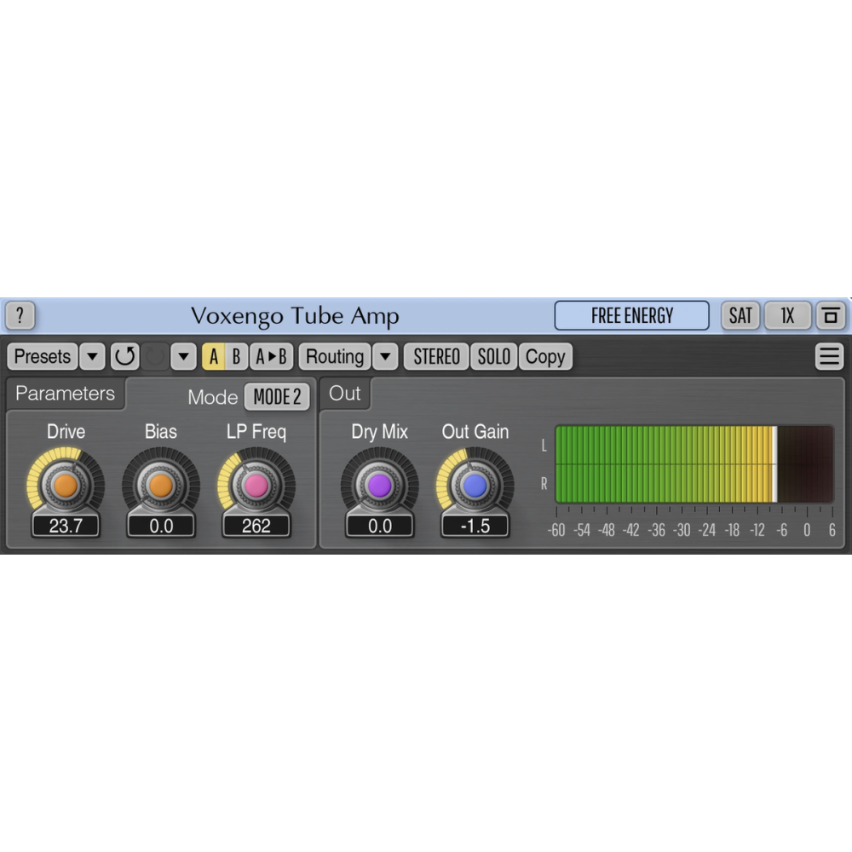
Task: Click the pink LP Freq knob
Action: point(256,485)
